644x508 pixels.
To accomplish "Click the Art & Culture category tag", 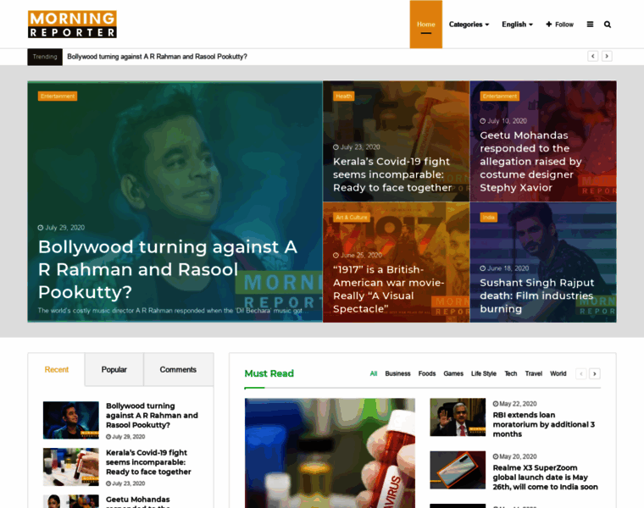I will pyautogui.click(x=352, y=218).
